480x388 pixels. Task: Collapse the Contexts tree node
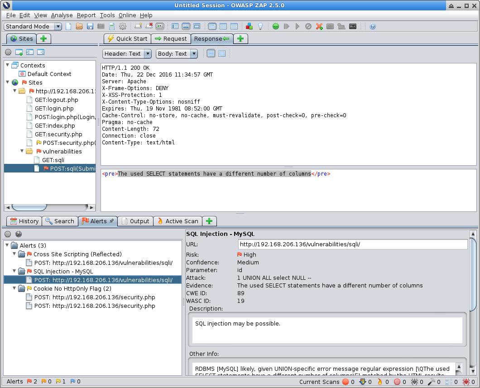click(x=8, y=65)
